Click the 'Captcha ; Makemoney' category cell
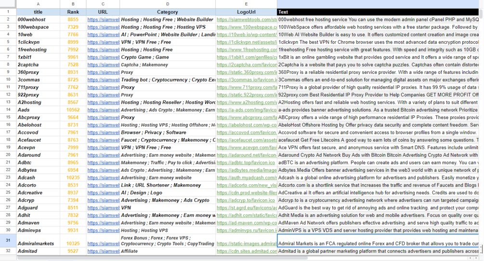 167,65
